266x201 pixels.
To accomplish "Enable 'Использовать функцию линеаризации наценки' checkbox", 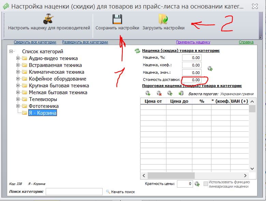I will point(206,184).
